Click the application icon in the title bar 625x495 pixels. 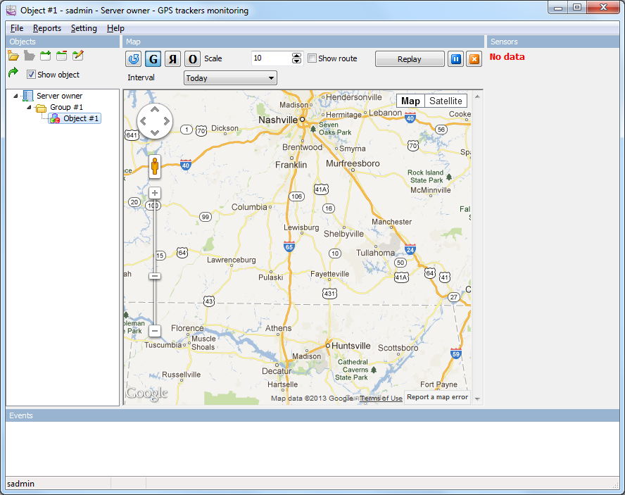point(11,11)
